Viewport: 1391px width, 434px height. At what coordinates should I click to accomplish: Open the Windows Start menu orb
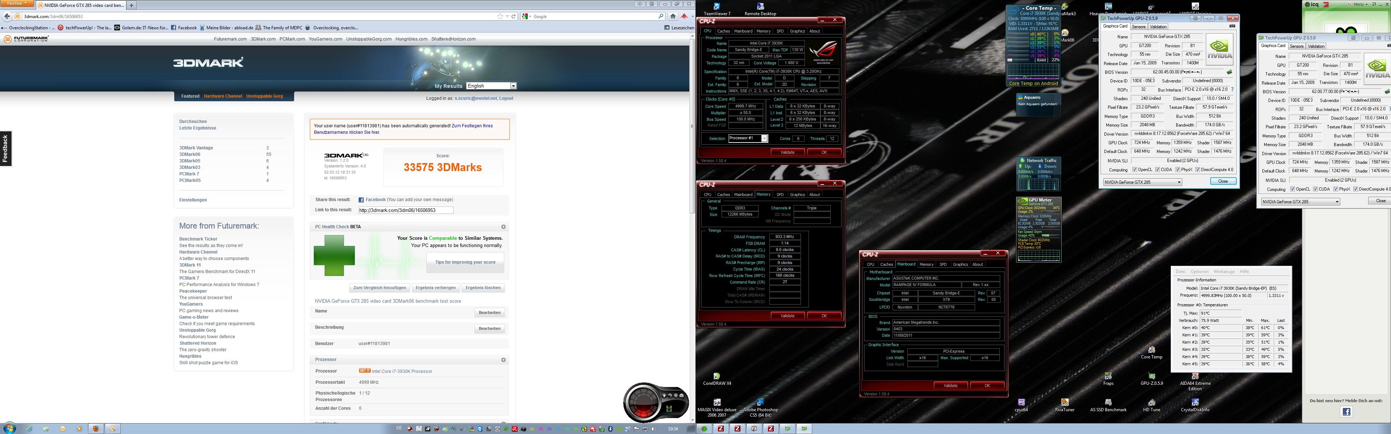(x=10, y=429)
